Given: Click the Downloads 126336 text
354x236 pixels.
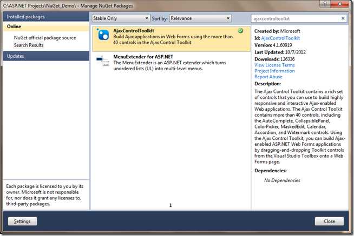Looking at the screenshot, I should [x=274, y=59].
